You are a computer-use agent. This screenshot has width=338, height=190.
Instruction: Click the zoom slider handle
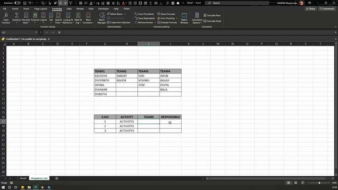pos(319,183)
